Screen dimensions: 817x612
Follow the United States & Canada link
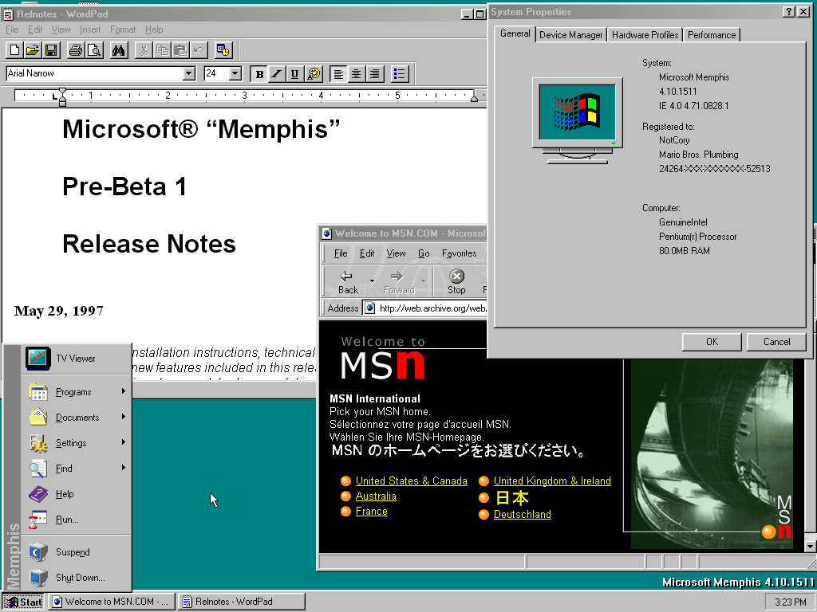click(x=411, y=481)
